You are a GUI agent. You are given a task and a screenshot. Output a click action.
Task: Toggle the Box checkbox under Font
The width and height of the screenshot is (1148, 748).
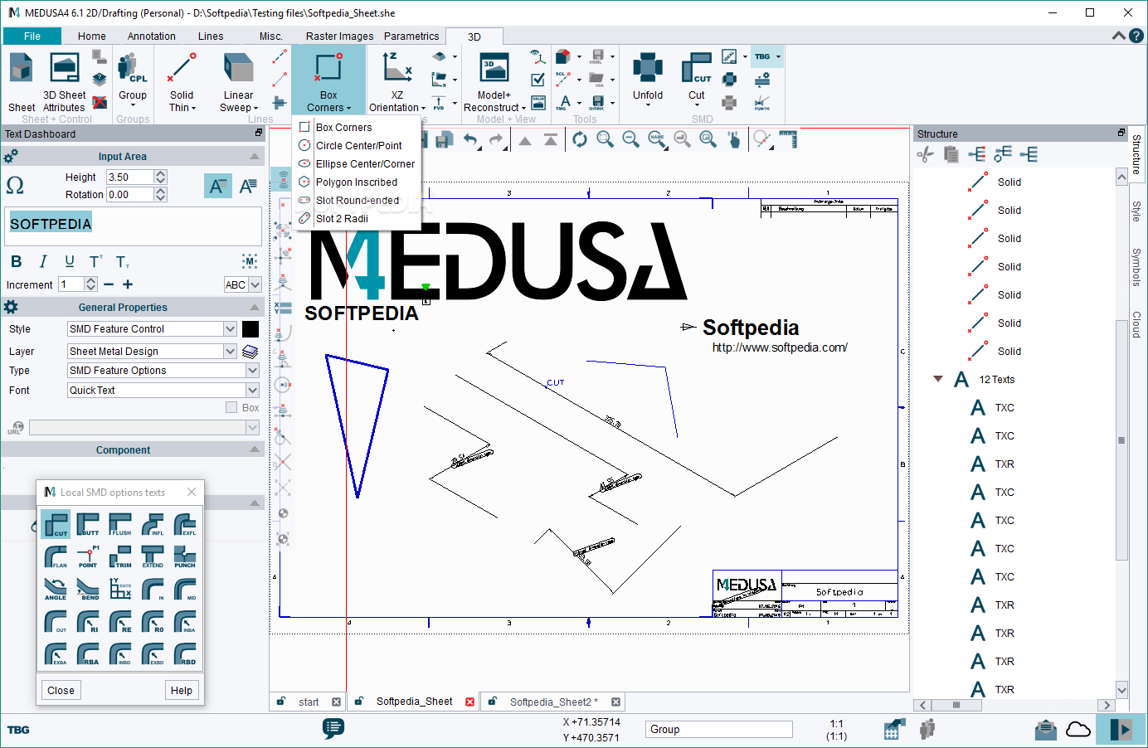pos(231,407)
